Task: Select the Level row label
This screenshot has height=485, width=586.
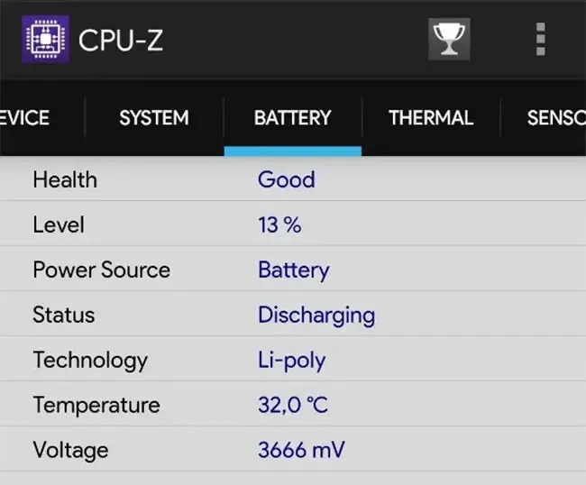Action: tap(58, 224)
